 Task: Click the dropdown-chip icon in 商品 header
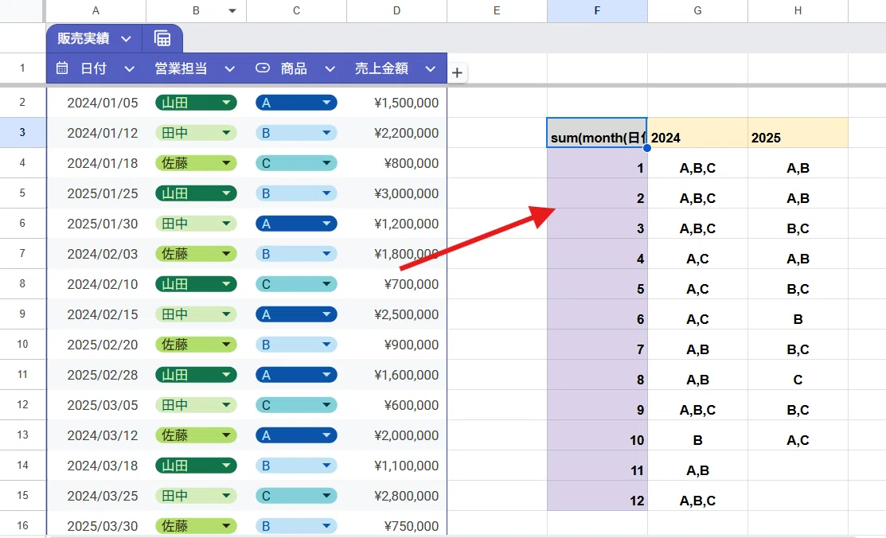pos(263,68)
